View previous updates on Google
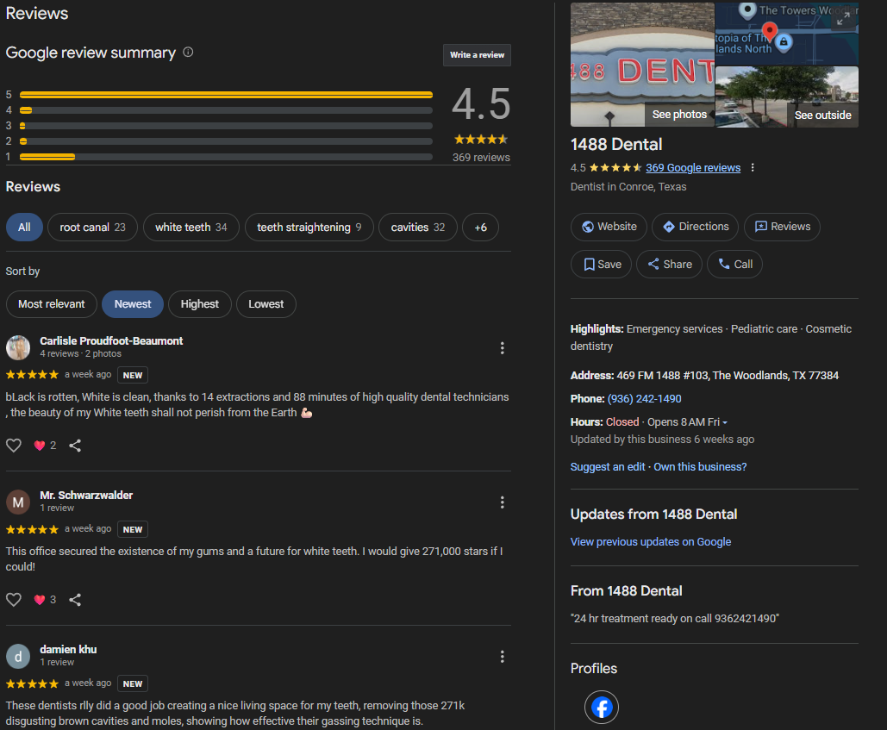The image size is (887, 730). (x=651, y=542)
